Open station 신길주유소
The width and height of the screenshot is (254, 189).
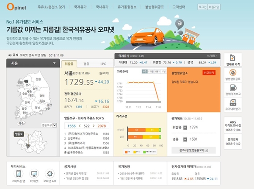74,139
